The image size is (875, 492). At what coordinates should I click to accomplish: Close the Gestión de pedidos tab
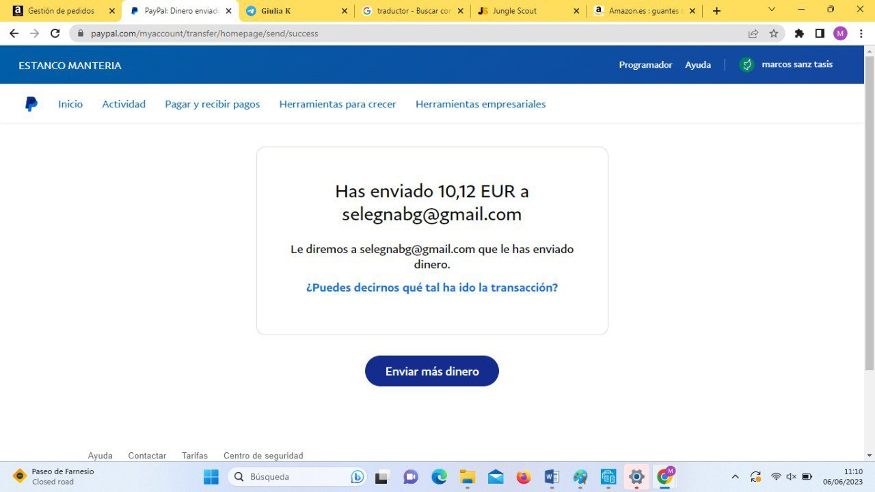point(112,11)
